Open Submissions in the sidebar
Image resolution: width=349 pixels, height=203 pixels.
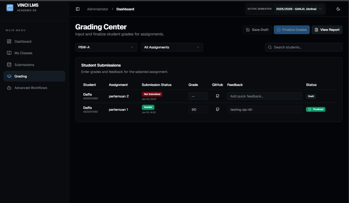pyautogui.click(x=24, y=65)
